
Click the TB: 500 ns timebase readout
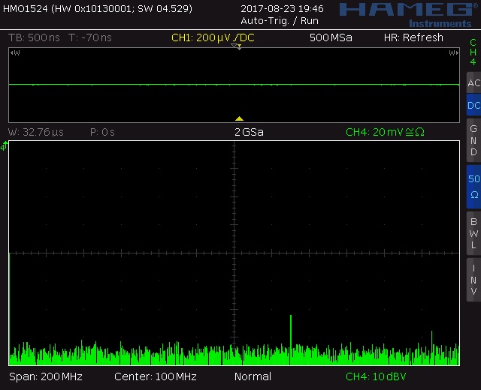(34, 37)
